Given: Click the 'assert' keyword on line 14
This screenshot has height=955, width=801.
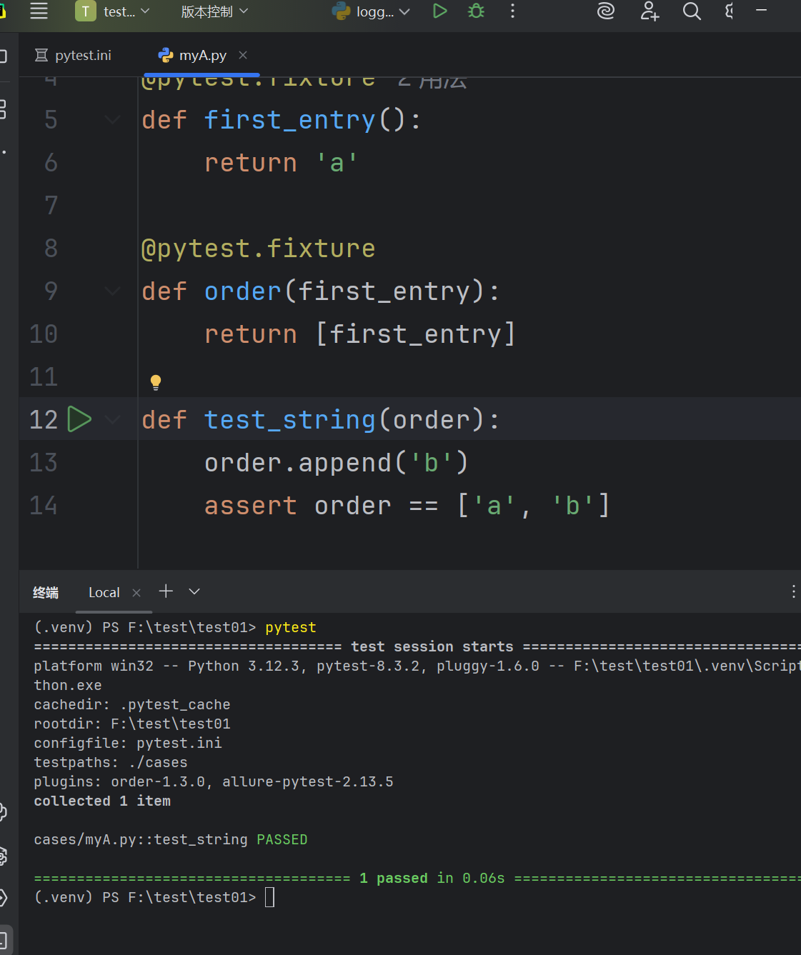Looking at the screenshot, I should click(251, 505).
